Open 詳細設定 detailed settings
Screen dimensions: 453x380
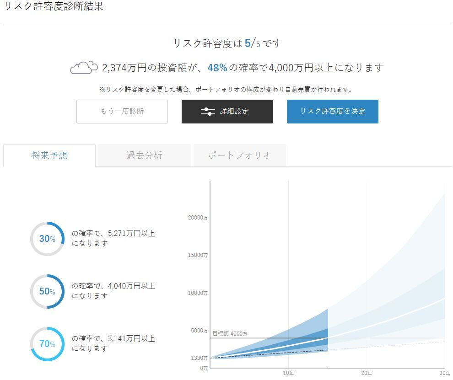pyautogui.click(x=227, y=112)
